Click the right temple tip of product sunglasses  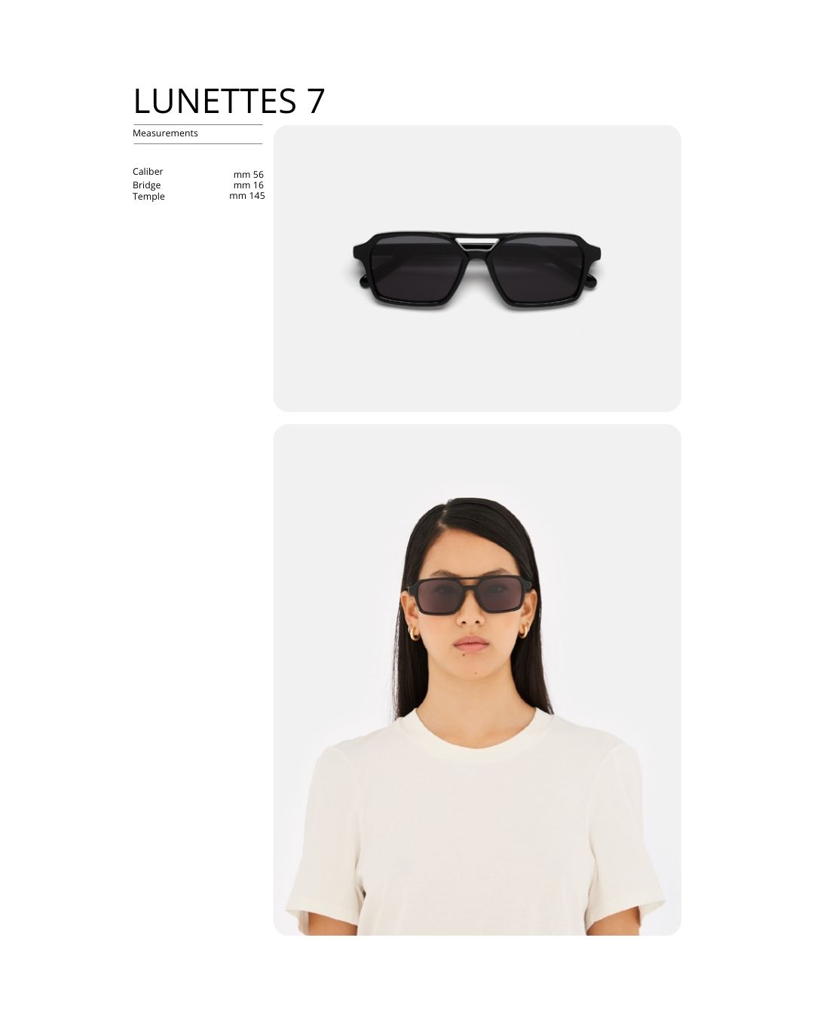(591, 282)
